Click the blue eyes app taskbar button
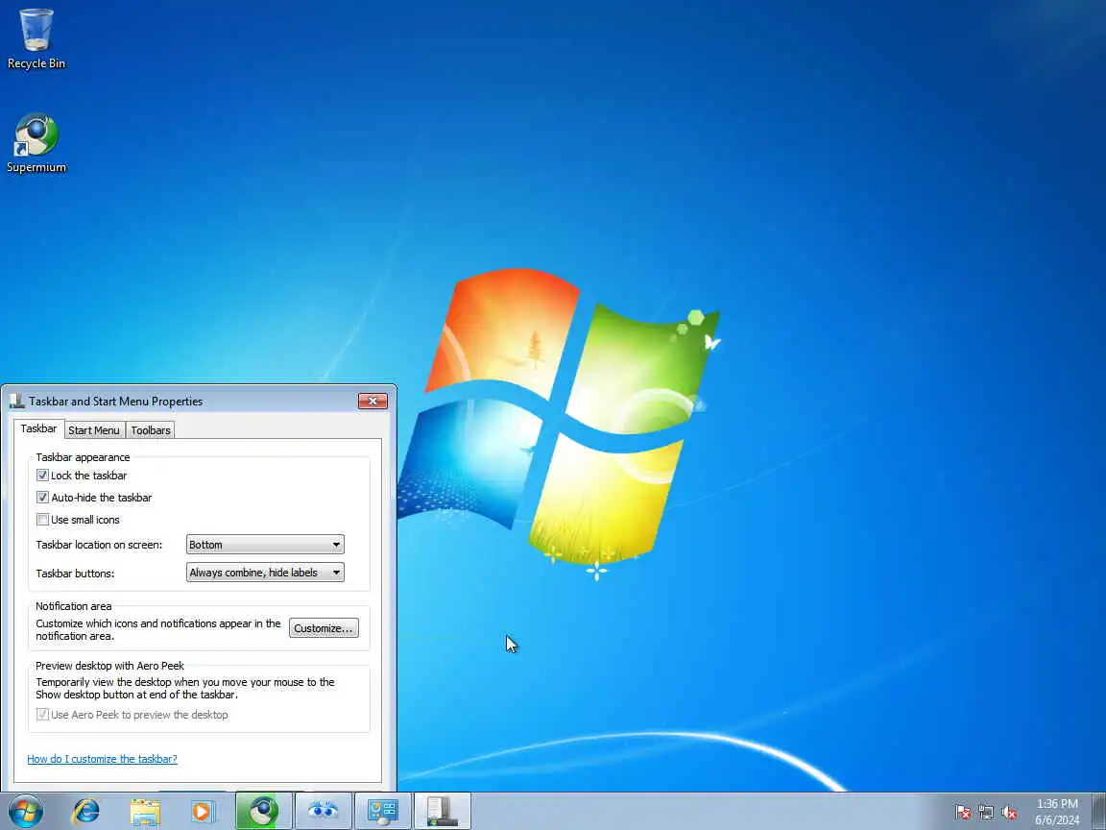The width and height of the screenshot is (1106, 830). pyautogui.click(x=323, y=811)
